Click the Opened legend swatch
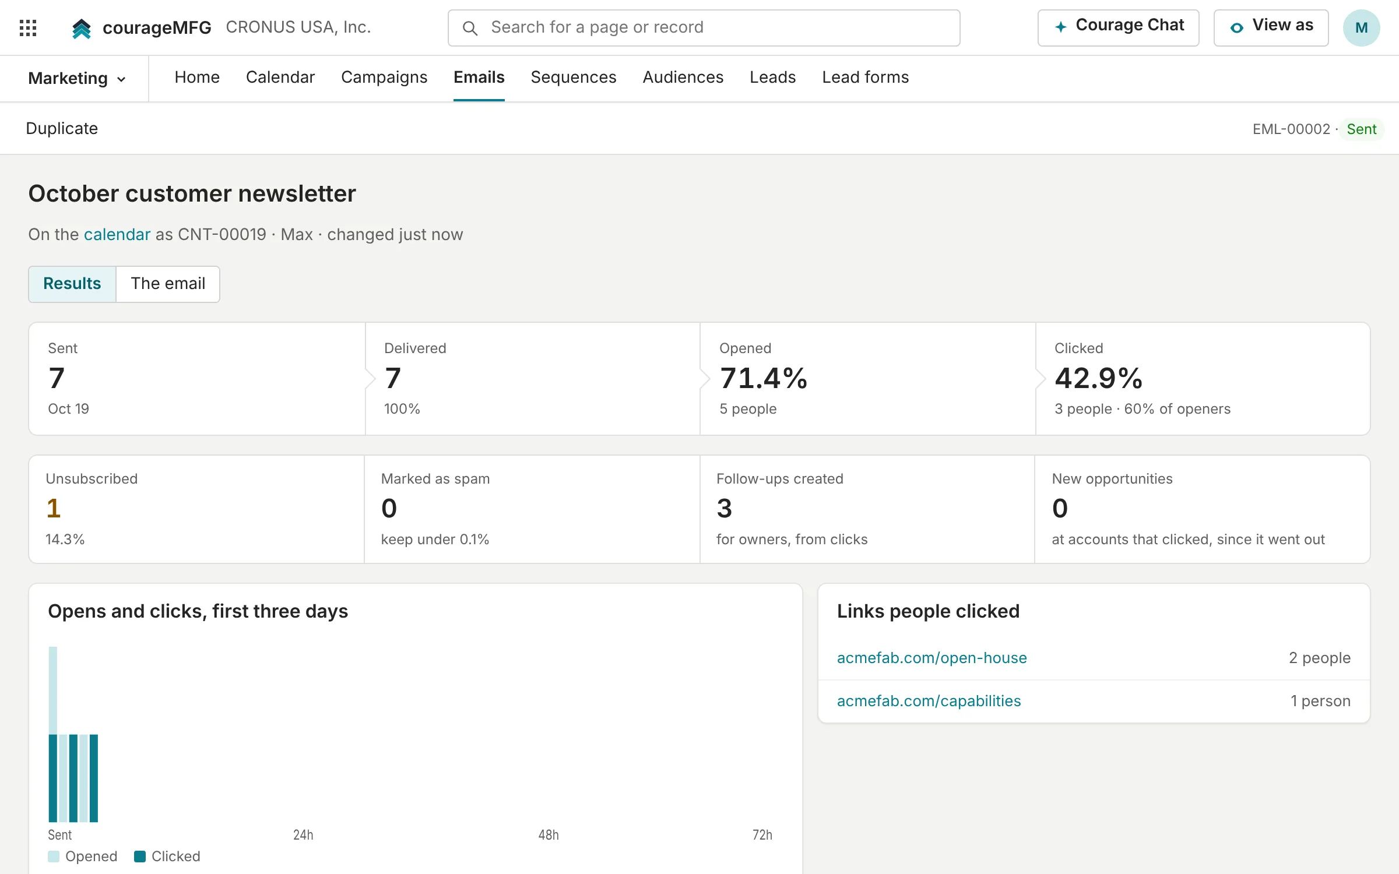The height and width of the screenshot is (874, 1399). [54, 857]
